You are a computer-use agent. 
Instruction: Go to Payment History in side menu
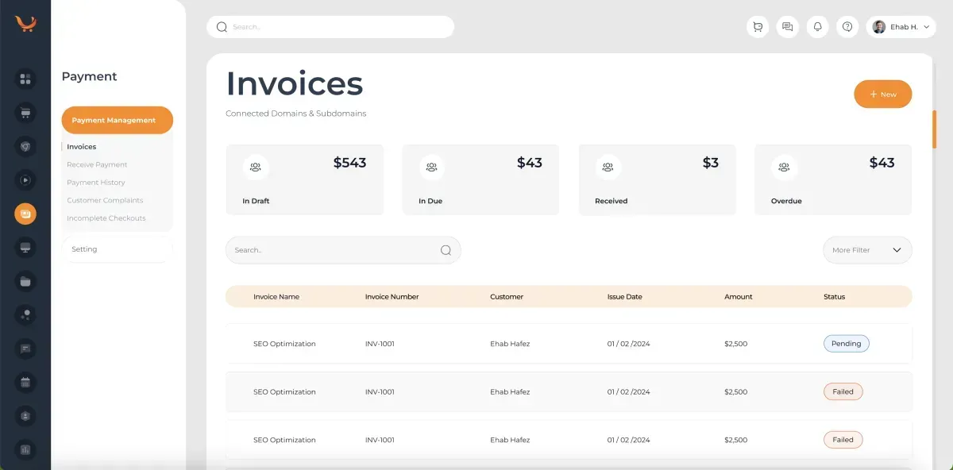point(96,183)
